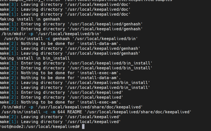Viewport: 211px width, 131px height.
Task: Click the -m flag in the README install command
Action: (53, 112)
